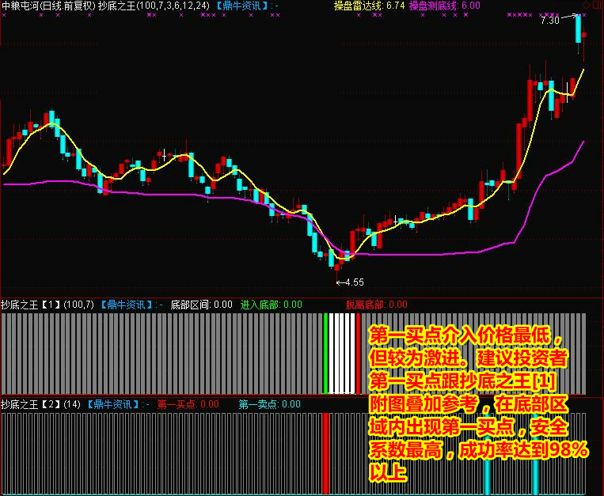604x496 pixels.
Task: Click the 7.30 high price label
Action: point(549,20)
